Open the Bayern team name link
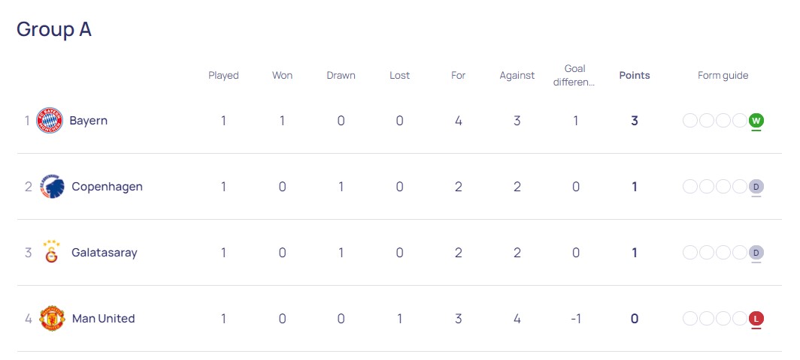Image resolution: width=800 pixels, height=360 pixels. (88, 120)
